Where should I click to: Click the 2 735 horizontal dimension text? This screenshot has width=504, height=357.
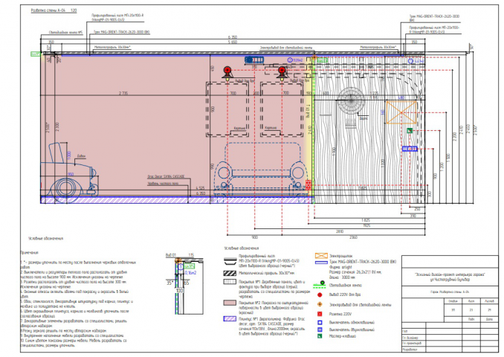coord(123,93)
